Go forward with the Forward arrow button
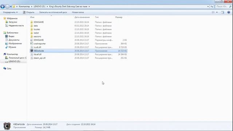This screenshot has height=131, width=233. pos(7,7)
